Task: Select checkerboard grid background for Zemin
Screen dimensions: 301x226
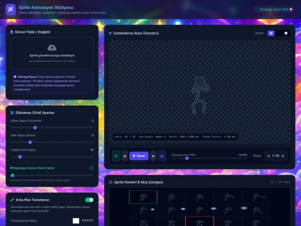Action: pos(271,33)
